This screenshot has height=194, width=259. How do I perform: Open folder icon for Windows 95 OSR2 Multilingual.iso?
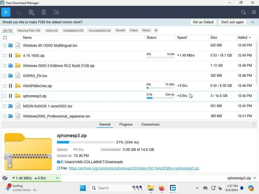pyautogui.click(x=10, y=45)
